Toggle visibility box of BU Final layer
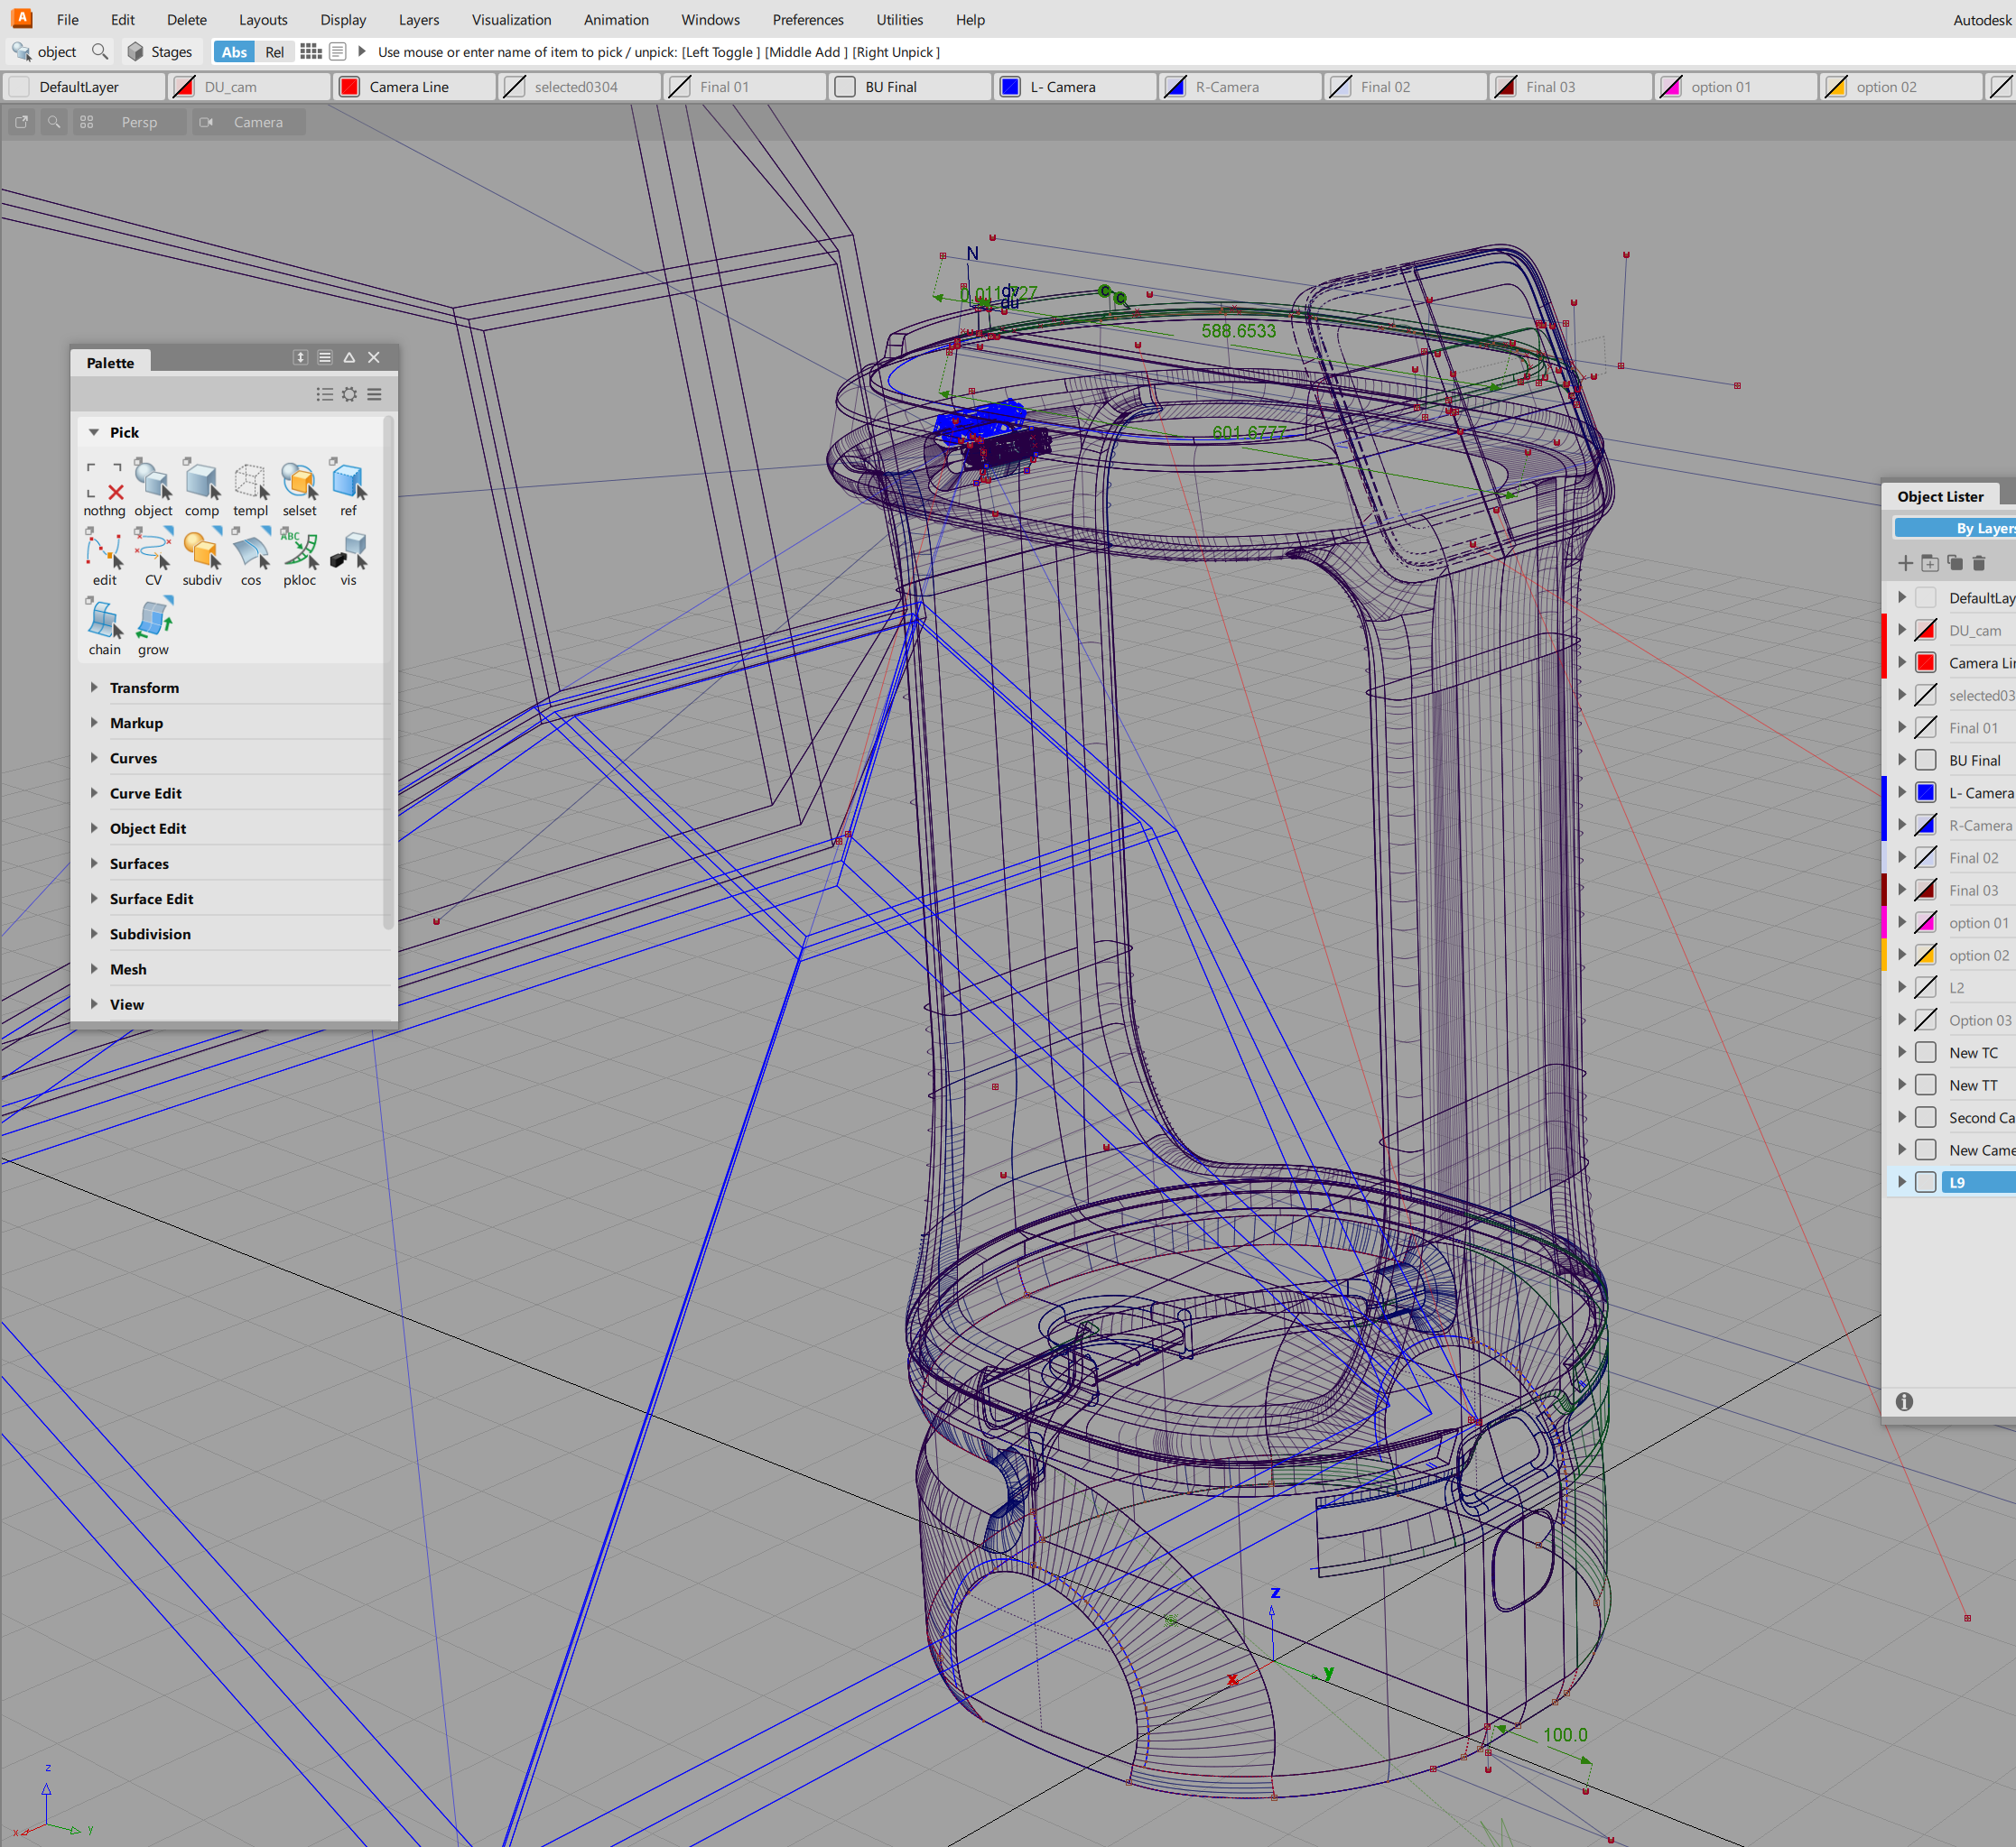Viewport: 2016px width, 1847px height. coord(1925,761)
